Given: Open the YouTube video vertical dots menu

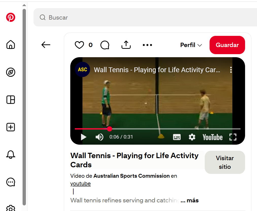Looking at the screenshot, I should [x=231, y=70].
